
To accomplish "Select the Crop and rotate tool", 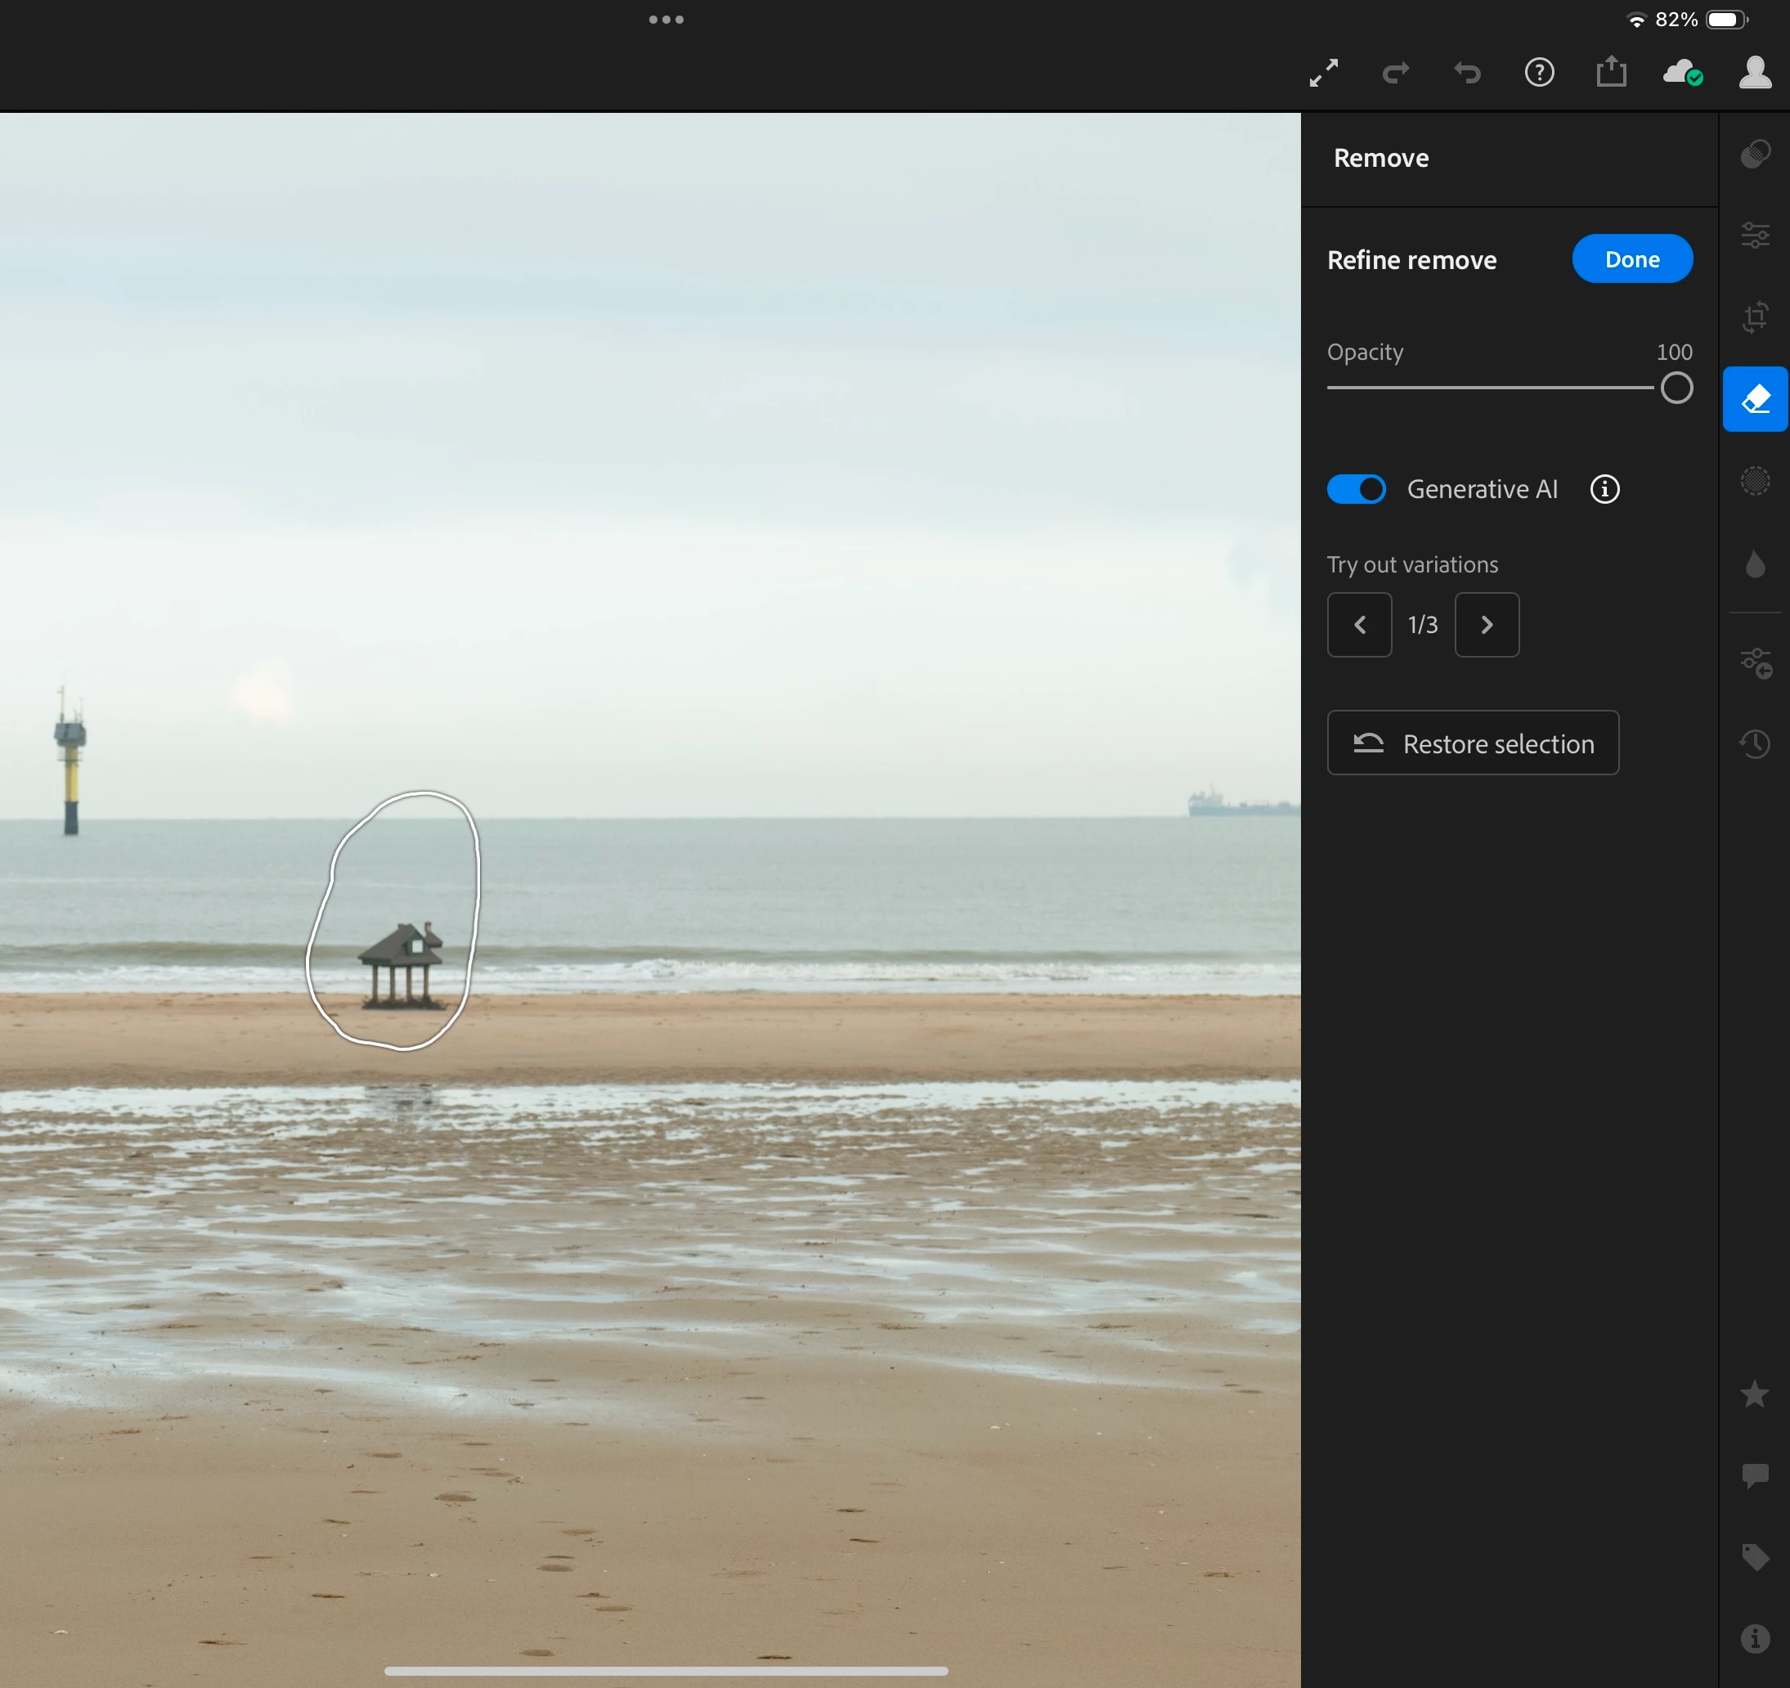I will tap(1755, 317).
